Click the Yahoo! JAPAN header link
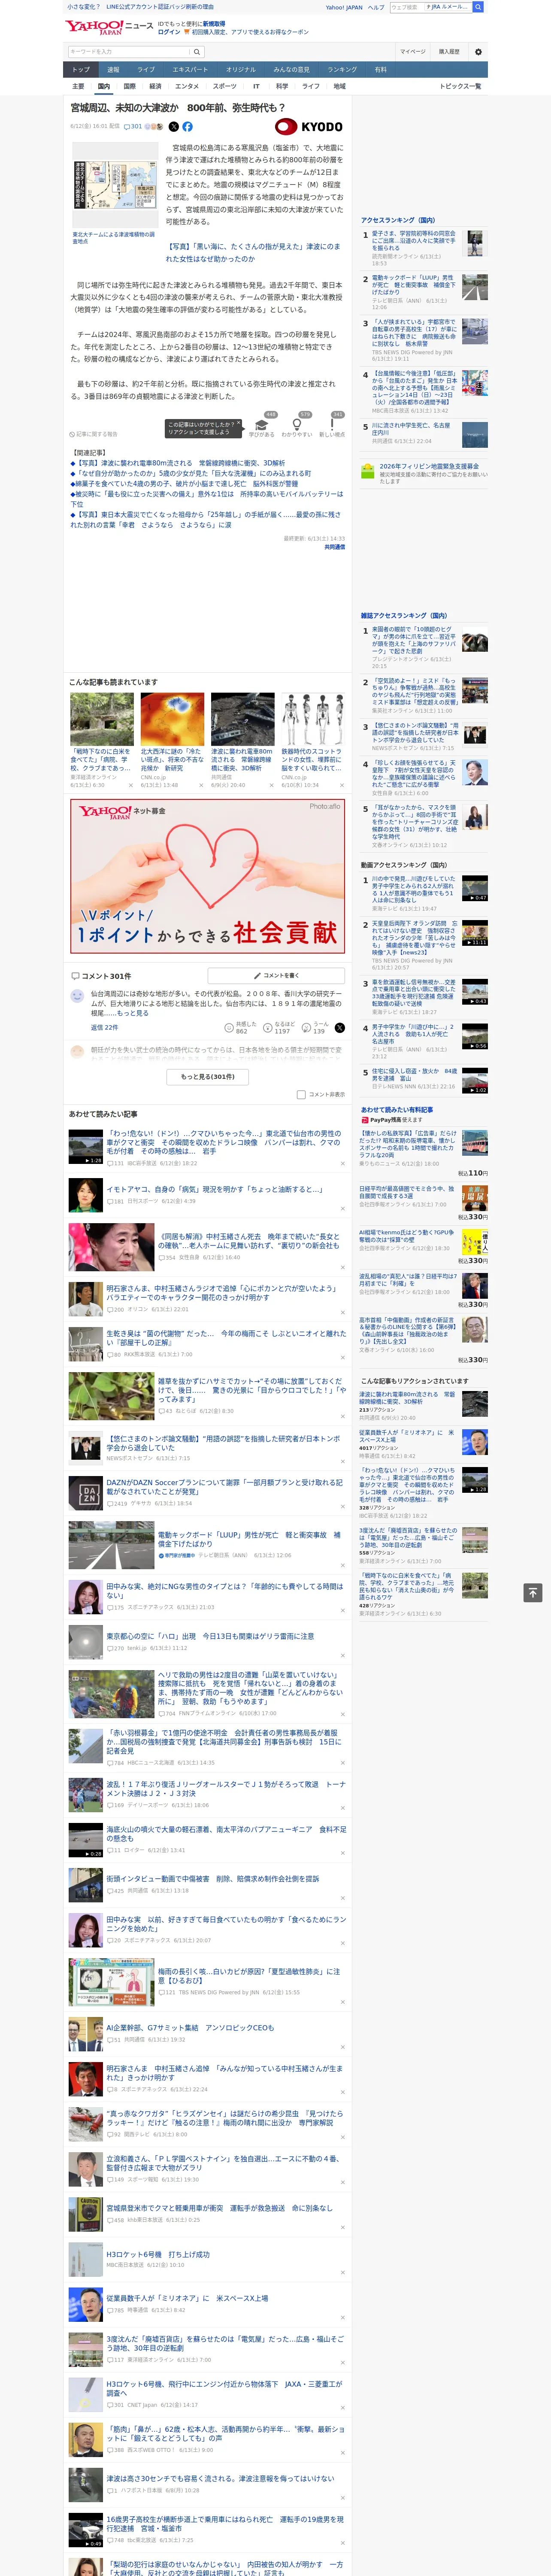 (x=344, y=7)
